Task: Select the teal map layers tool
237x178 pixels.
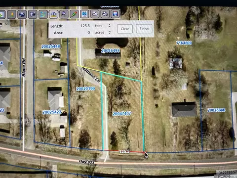Action: click(43, 14)
